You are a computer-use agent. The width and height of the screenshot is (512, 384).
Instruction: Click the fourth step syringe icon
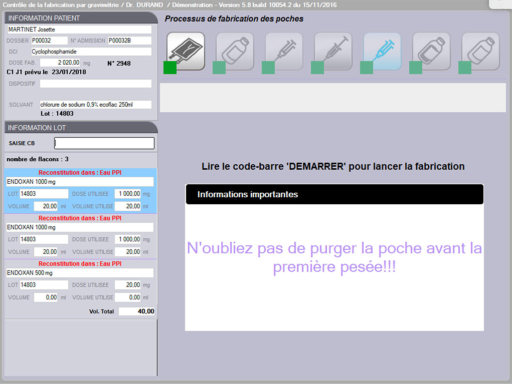pos(333,51)
